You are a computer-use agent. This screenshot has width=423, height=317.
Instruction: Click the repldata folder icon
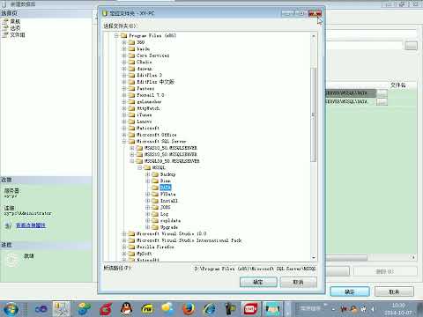(x=155, y=220)
